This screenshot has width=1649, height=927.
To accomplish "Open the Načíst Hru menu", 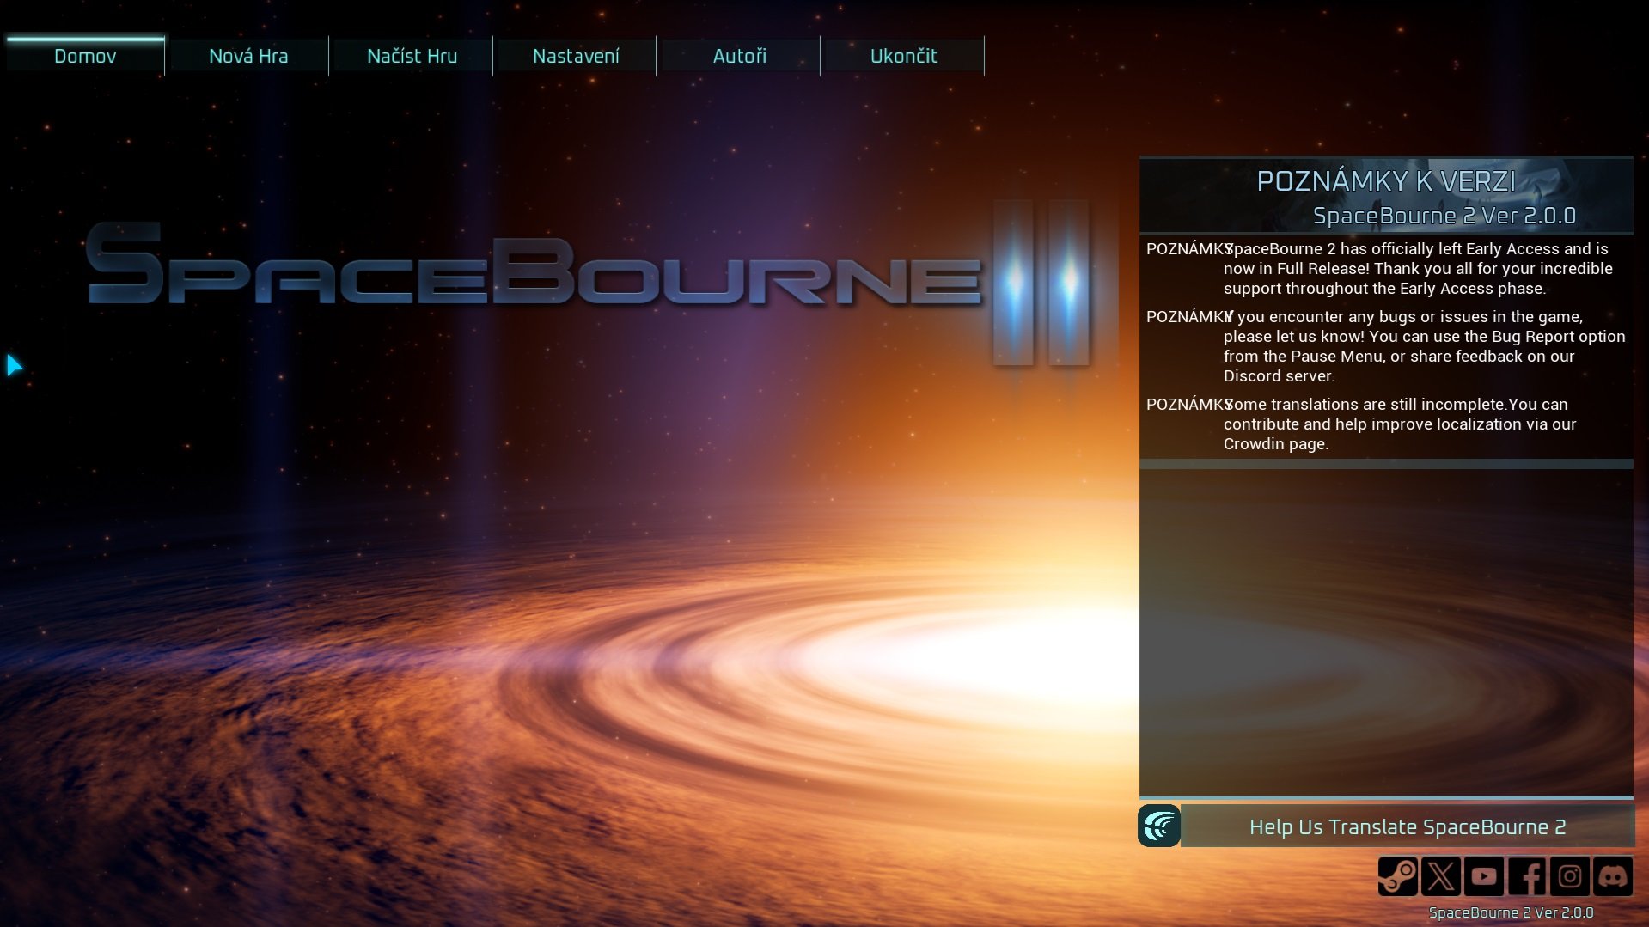I will coord(412,56).
